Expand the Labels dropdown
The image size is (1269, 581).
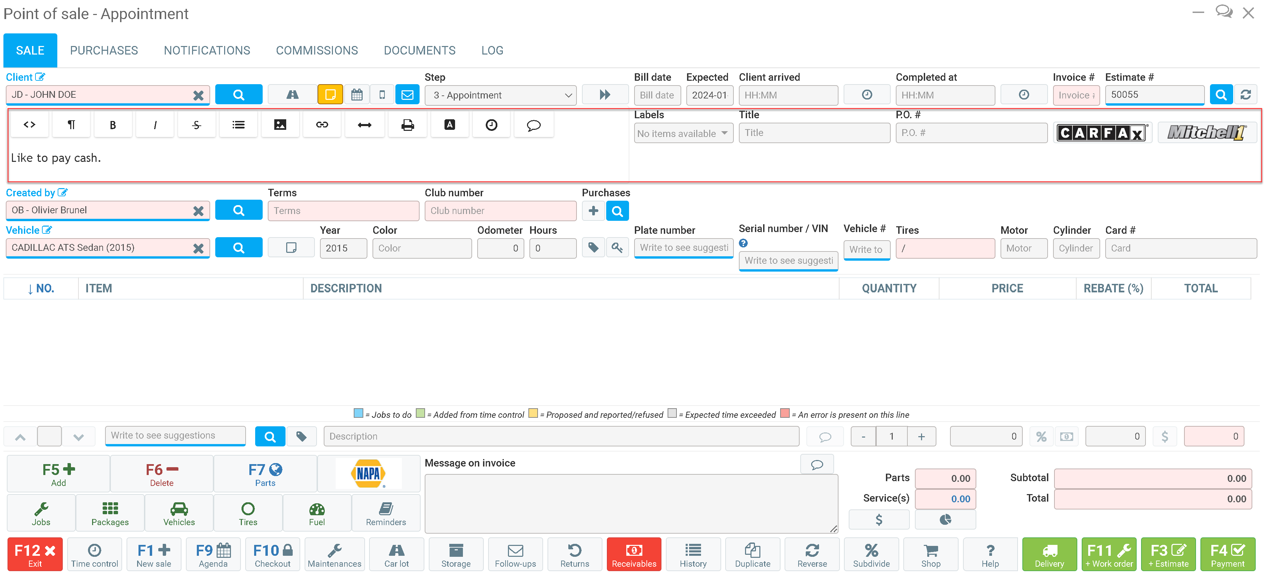click(683, 133)
